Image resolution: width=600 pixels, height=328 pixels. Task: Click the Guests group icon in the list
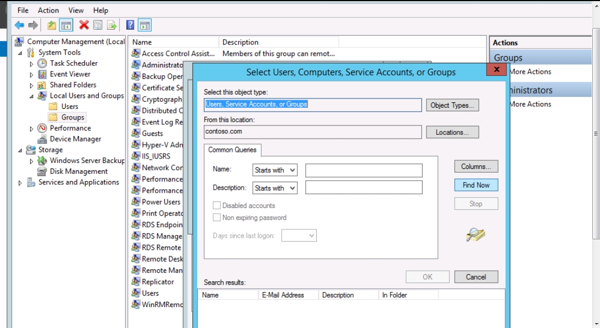(136, 133)
